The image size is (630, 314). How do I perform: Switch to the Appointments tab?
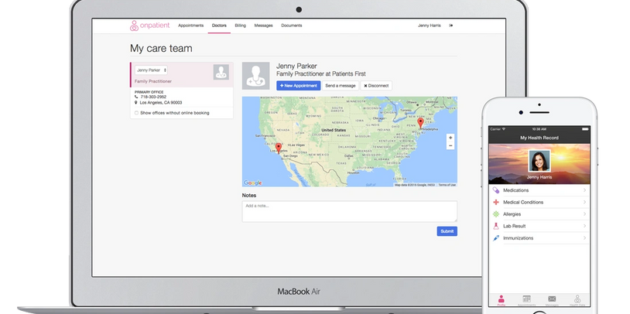(x=190, y=26)
